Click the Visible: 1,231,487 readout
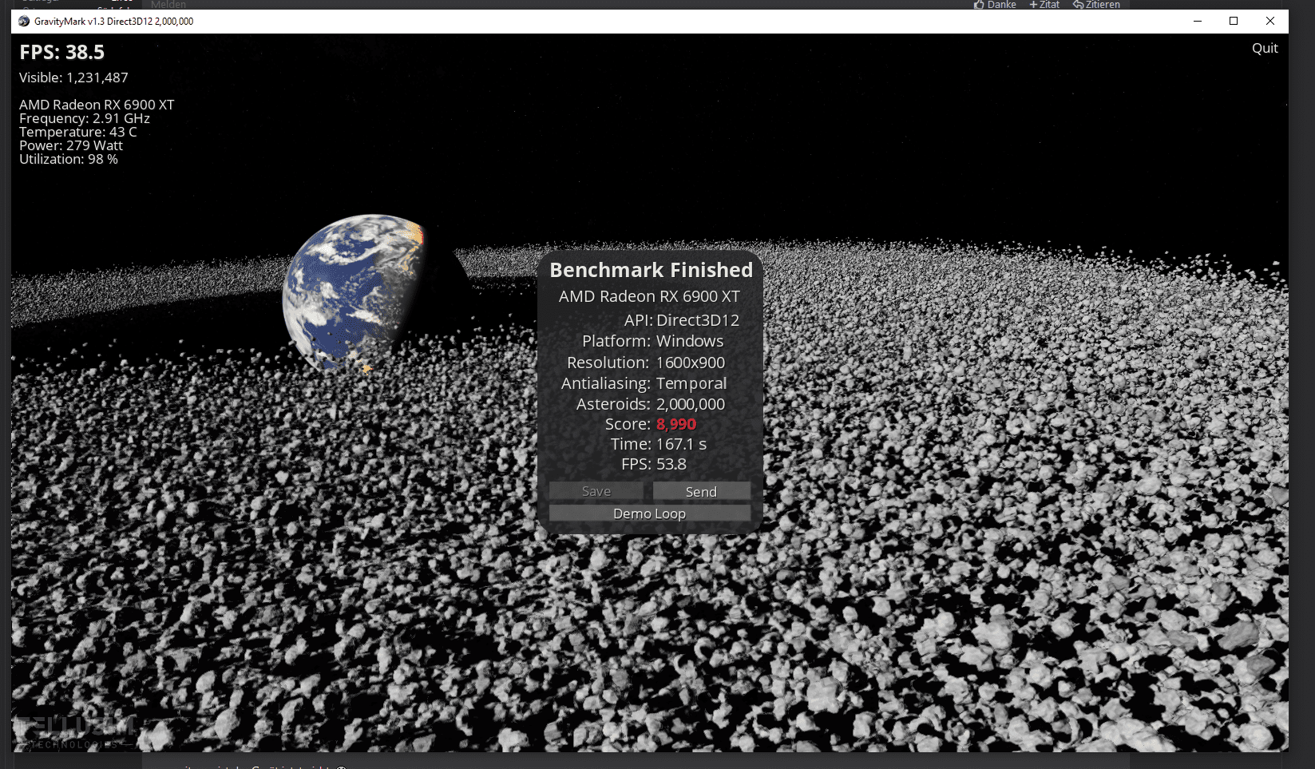 tap(73, 77)
